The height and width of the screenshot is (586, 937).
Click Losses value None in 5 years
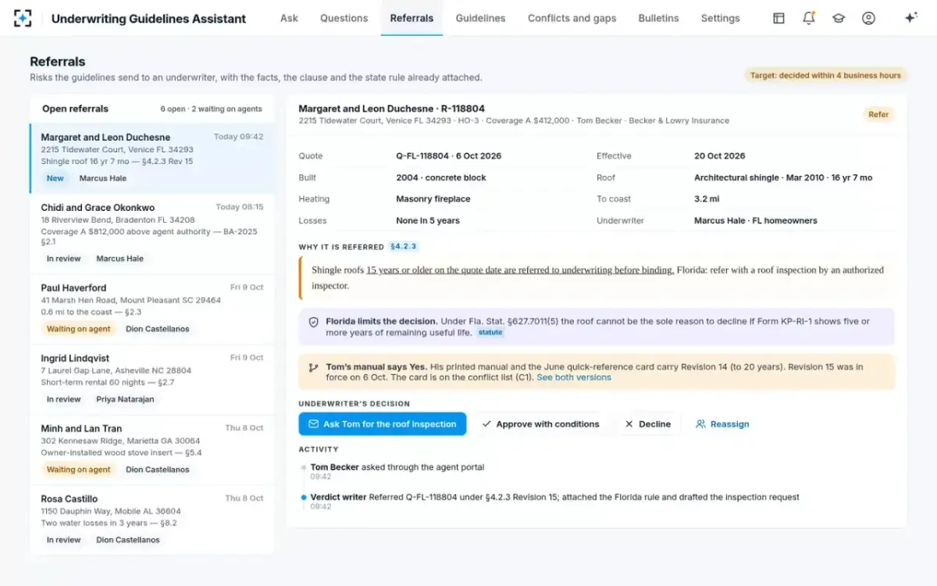click(x=428, y=221)
